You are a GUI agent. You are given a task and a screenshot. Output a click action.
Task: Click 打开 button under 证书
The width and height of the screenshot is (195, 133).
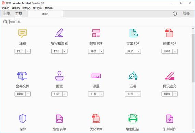click(x=131, y=94)
